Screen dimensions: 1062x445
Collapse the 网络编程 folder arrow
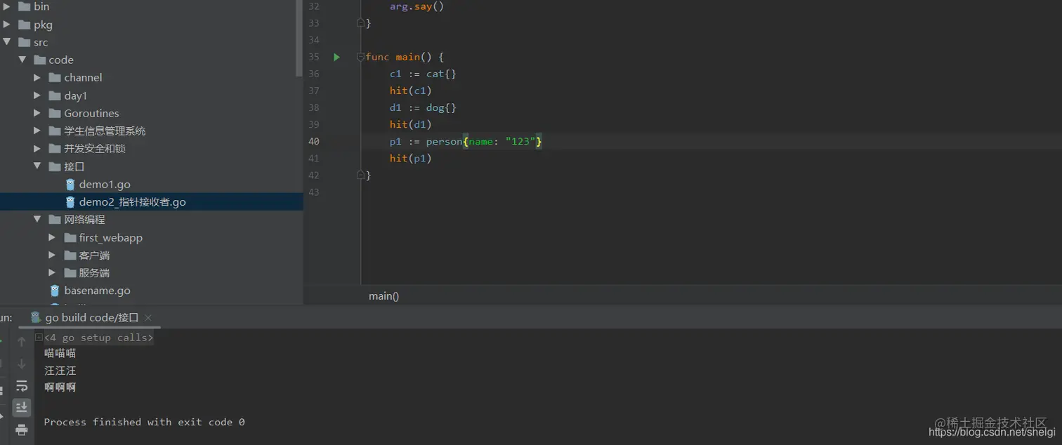[x=37, y=220]
